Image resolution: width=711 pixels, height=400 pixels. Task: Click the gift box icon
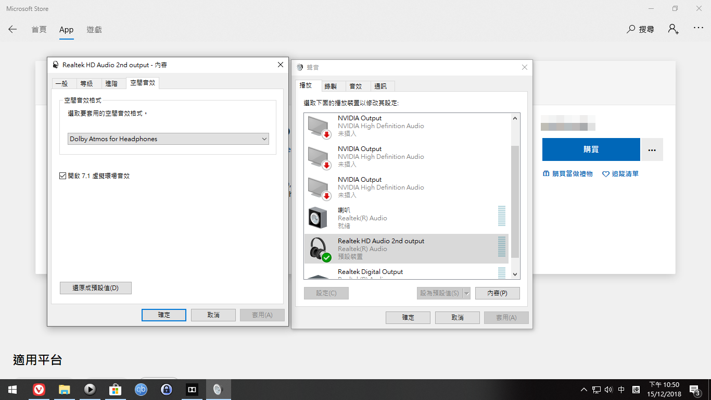pyautogui.click(x=546, y=173)
